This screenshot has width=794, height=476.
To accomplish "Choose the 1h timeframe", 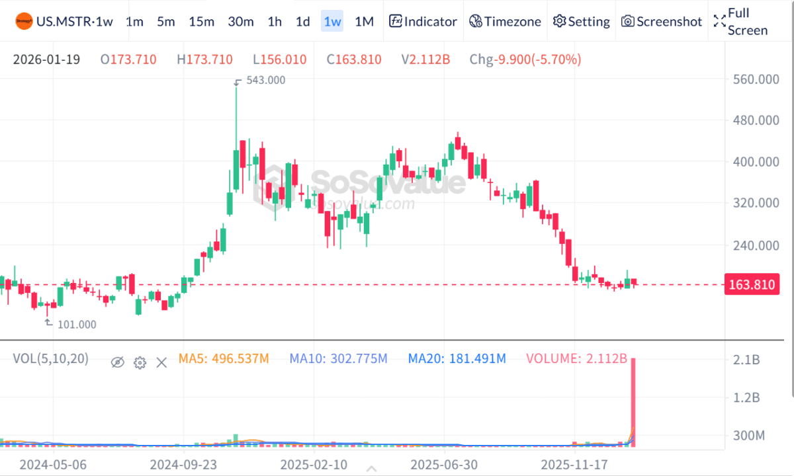I will coord(275,22).
